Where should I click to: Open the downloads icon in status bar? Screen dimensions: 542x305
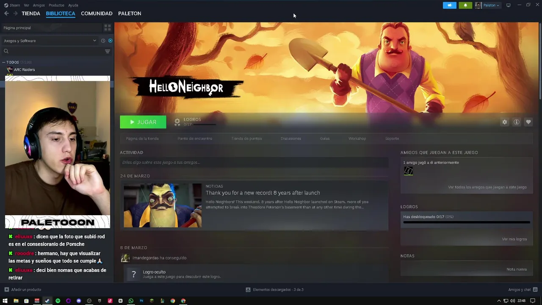tap(248, 290)
